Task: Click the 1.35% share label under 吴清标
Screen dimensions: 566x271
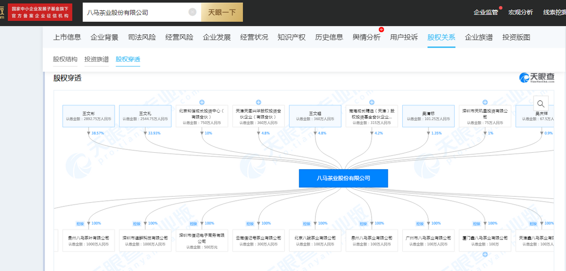Action: 436,133
